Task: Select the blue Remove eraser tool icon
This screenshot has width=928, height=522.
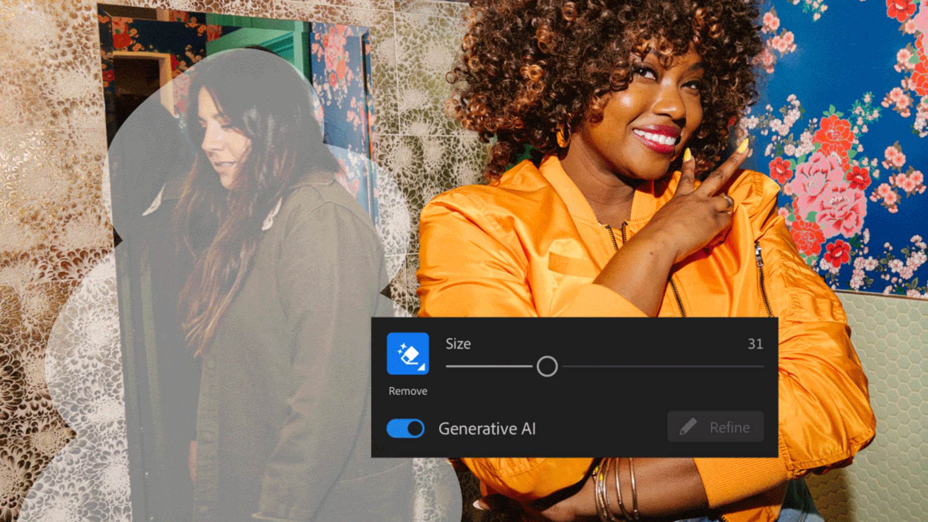Action: point(407,353)
